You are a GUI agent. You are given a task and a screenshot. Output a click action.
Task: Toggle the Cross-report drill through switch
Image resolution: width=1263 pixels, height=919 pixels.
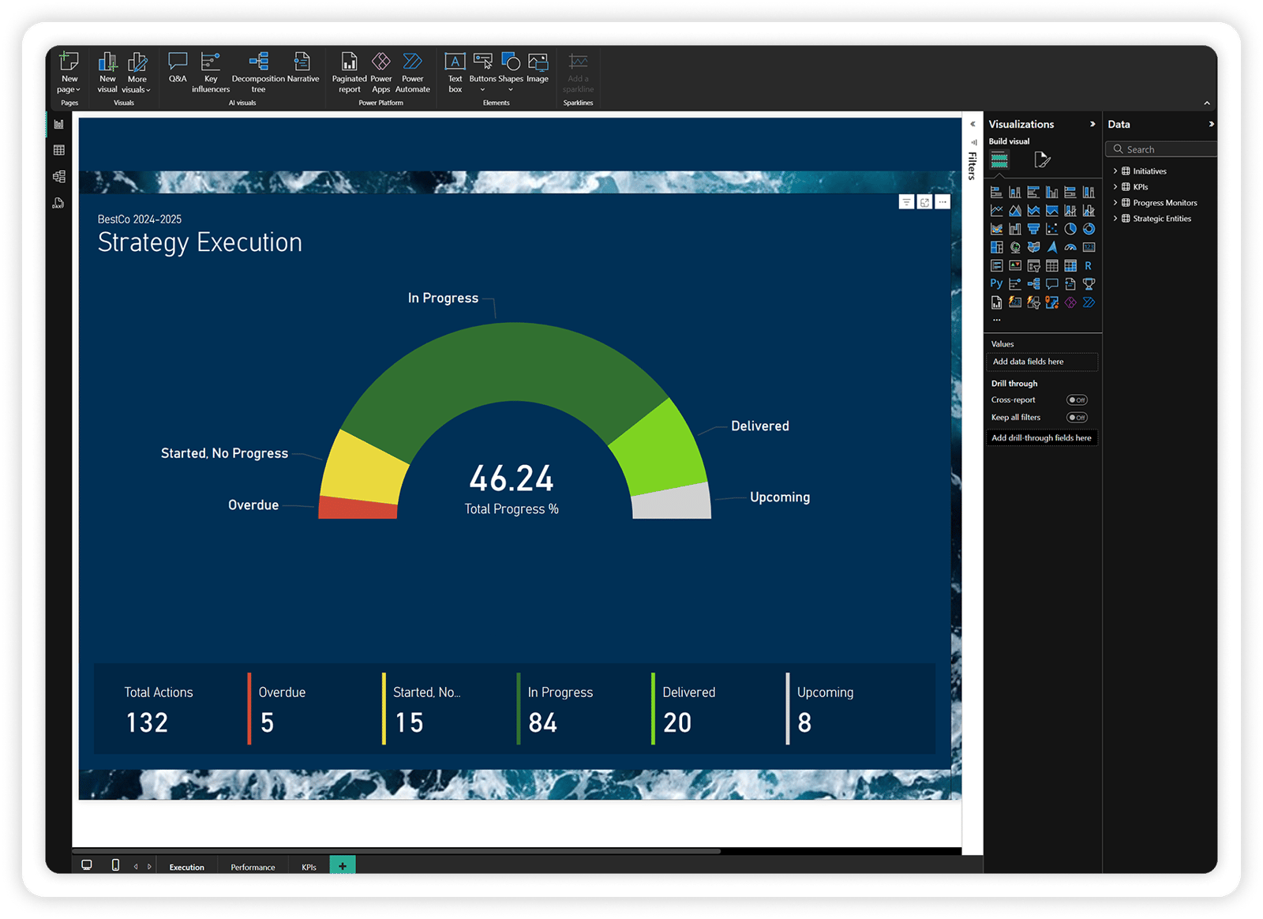coord(1077,400)
